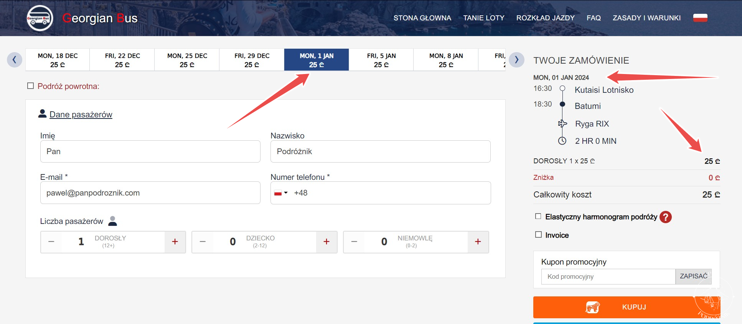This screenshot has height=324, width=742.
Task: Click the Kod promocyjny input field
Action: 608,276
